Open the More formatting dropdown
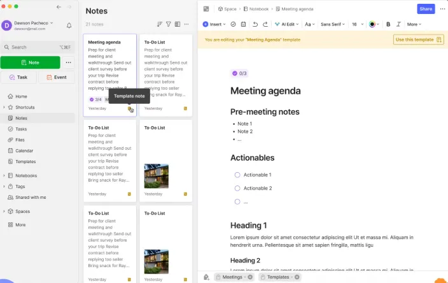Viewport: 448px width, 283px height. pyautogui.click(x=414, y=24)
